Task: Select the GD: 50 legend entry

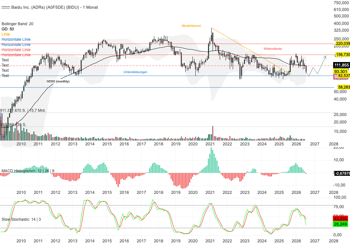Action: tap(7, 29)
